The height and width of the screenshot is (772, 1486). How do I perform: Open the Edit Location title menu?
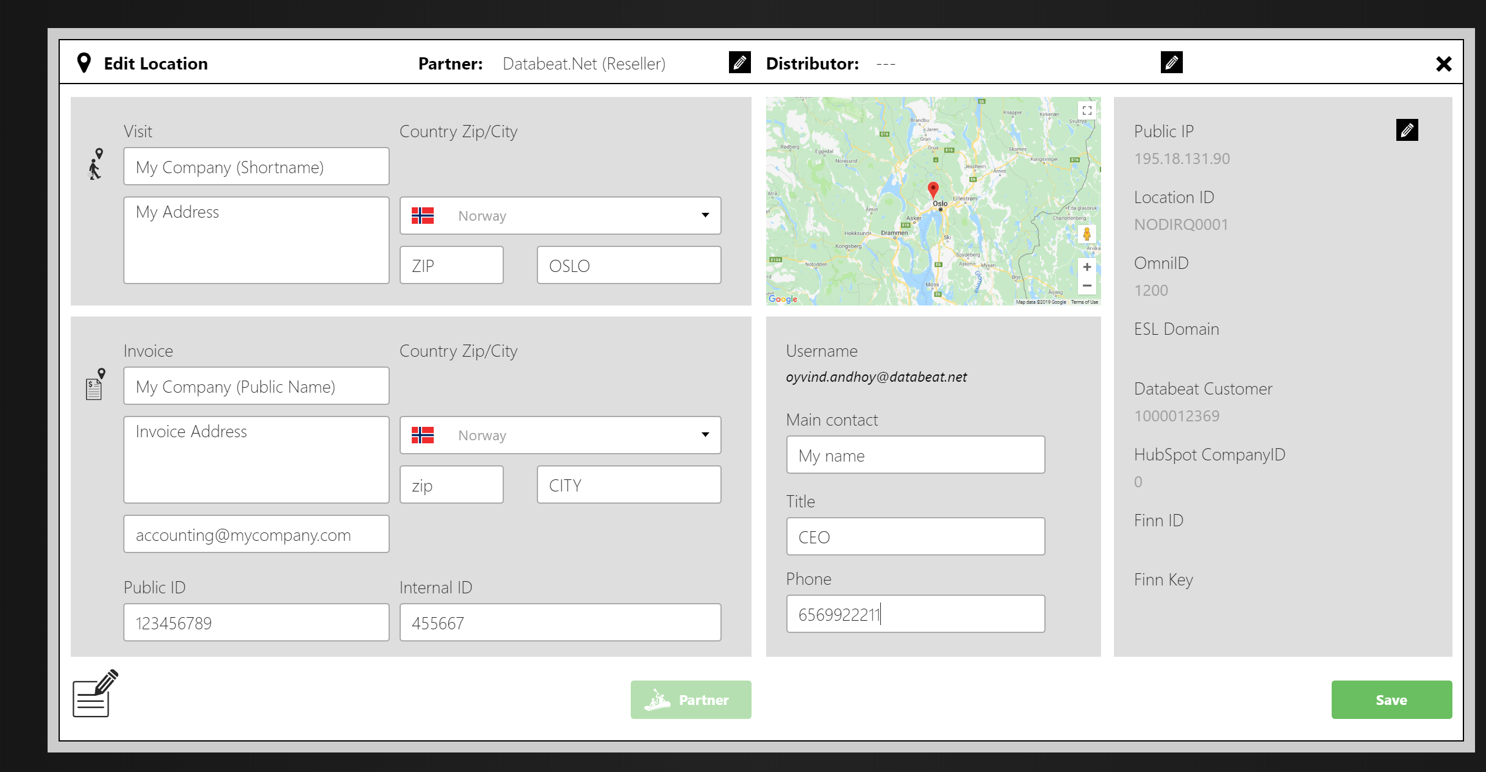tap(153, 62)
